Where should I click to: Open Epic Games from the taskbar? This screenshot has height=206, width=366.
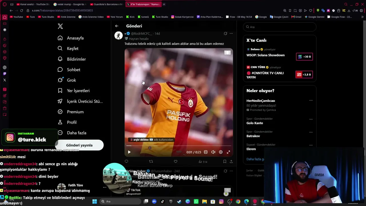pyautogui.click(x=171, y=201)
